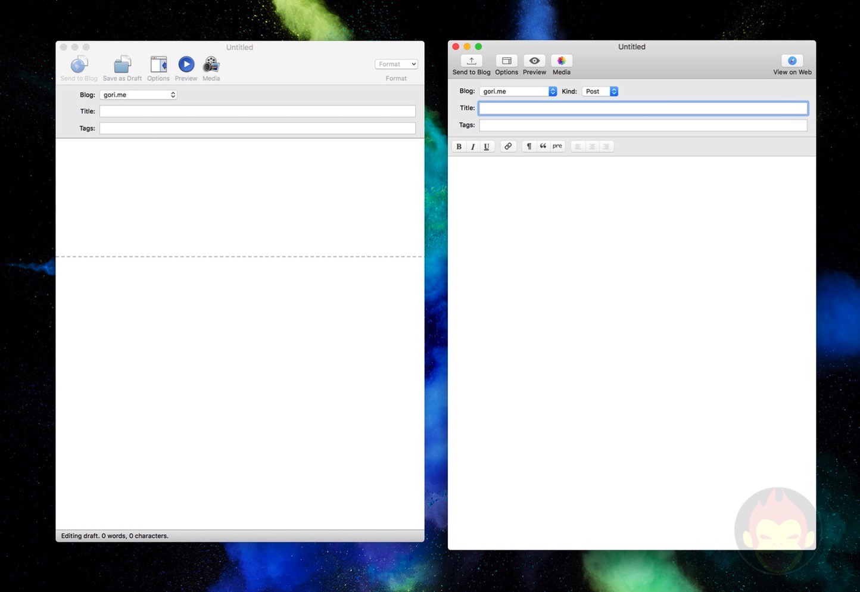Toggle underline formatting
This screenshot has width=860, height=592.
click(487, 147)
